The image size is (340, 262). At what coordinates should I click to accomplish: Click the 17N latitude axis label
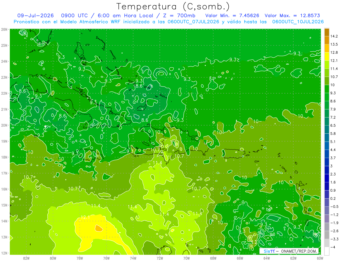coord(4,173)
